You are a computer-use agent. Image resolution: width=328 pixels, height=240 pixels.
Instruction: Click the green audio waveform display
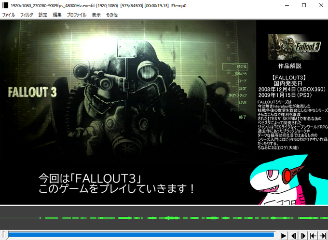coord(164,218)
